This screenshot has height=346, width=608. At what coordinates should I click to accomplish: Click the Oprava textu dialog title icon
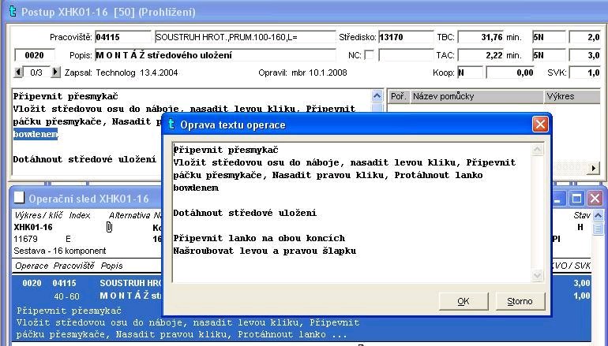point(171,125)
